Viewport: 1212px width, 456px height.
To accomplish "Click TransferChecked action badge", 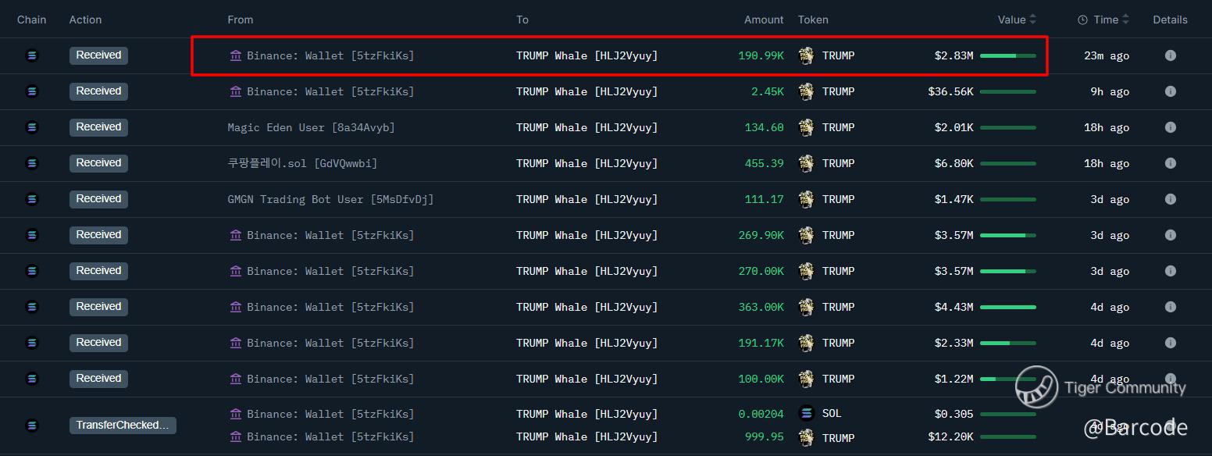I will click(123, 426).
